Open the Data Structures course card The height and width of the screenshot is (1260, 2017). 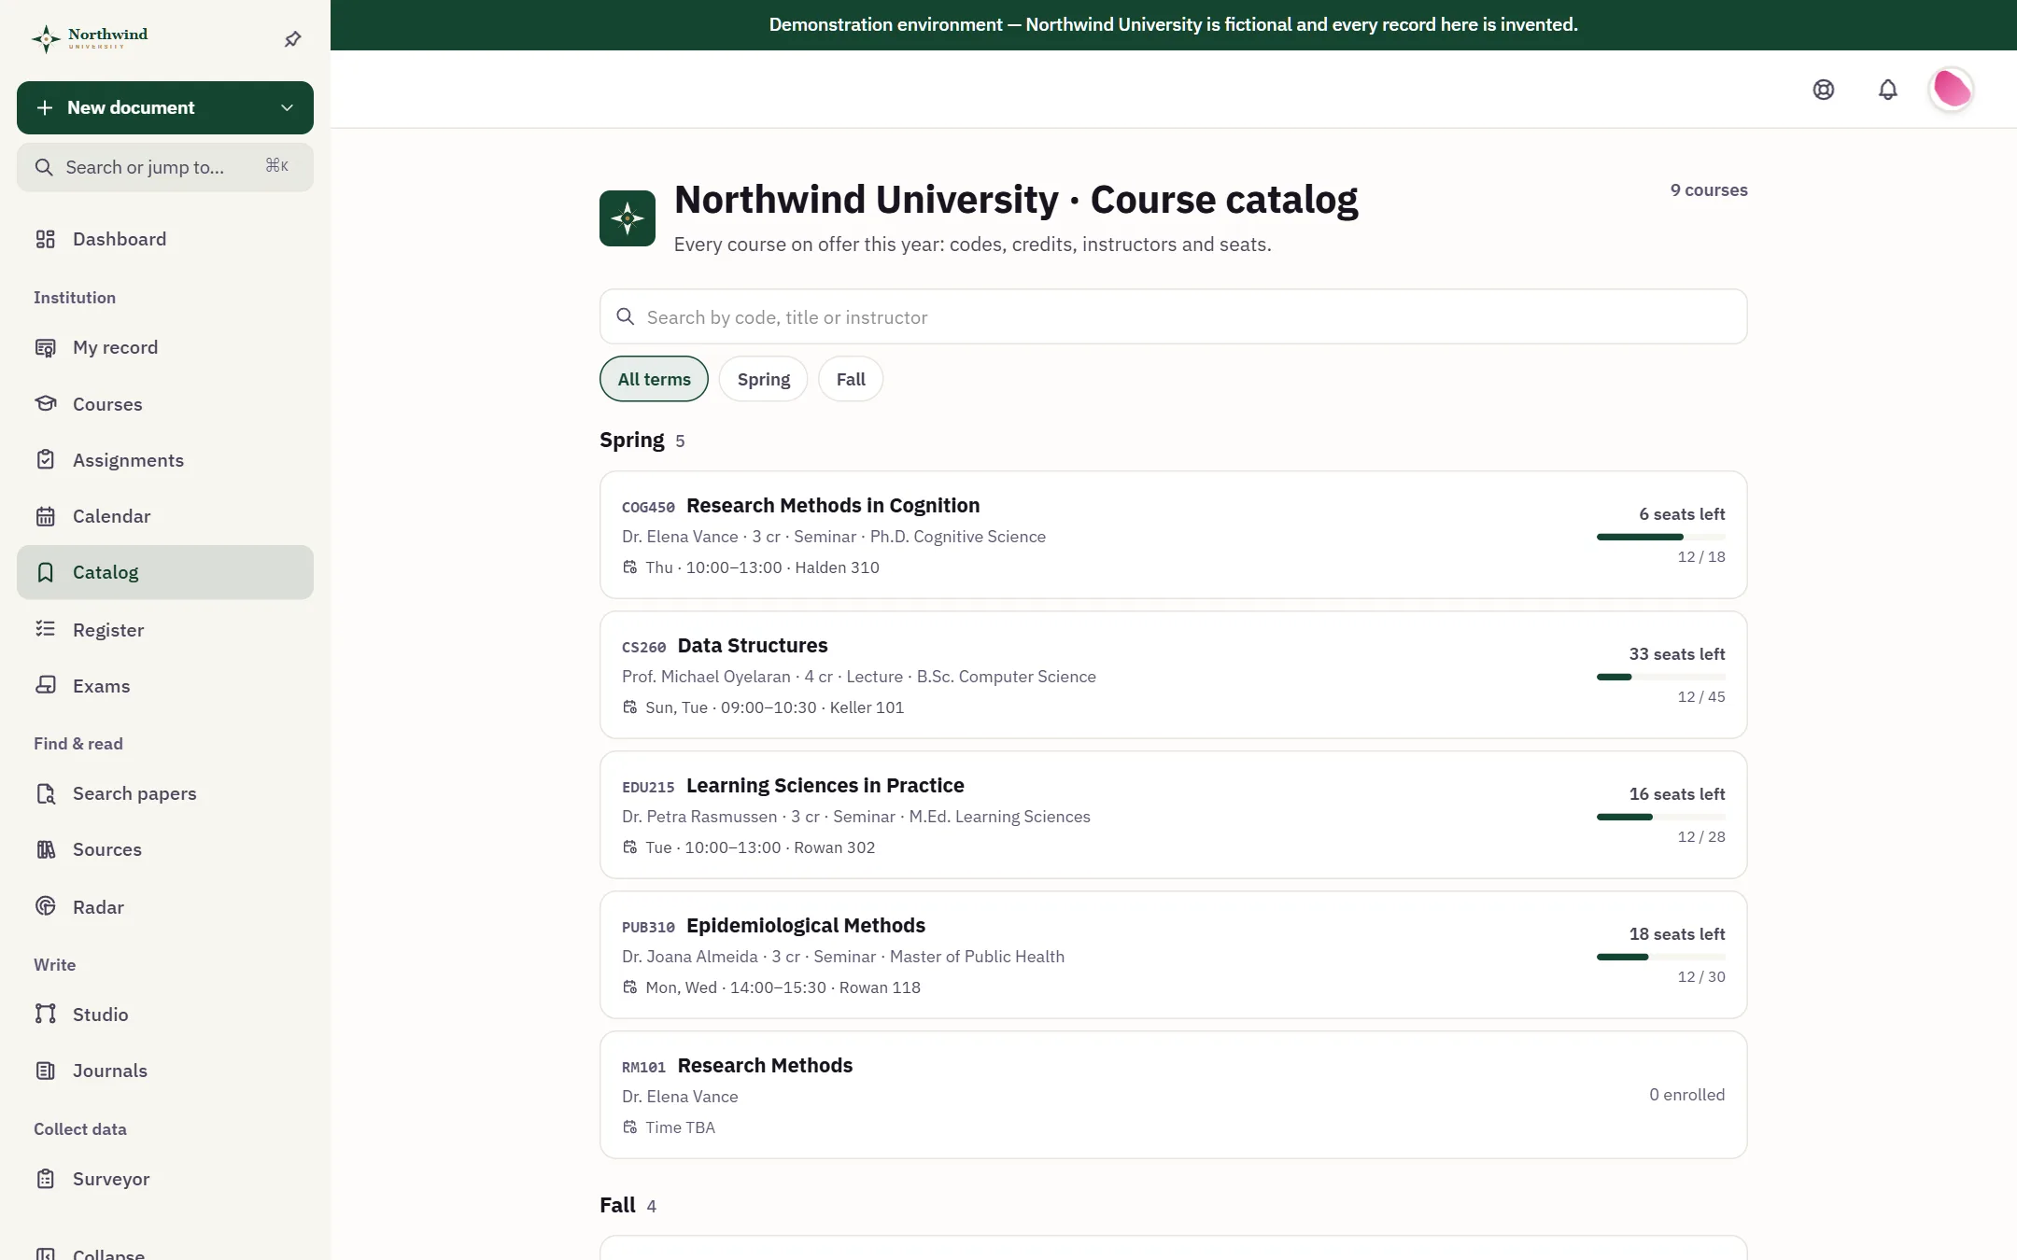[x=1173, y=675]
